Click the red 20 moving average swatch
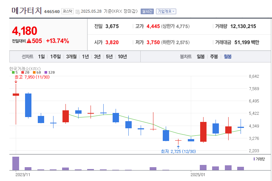Image resolution: width=272 pixels, height=181 pixels. pos(22,73)
